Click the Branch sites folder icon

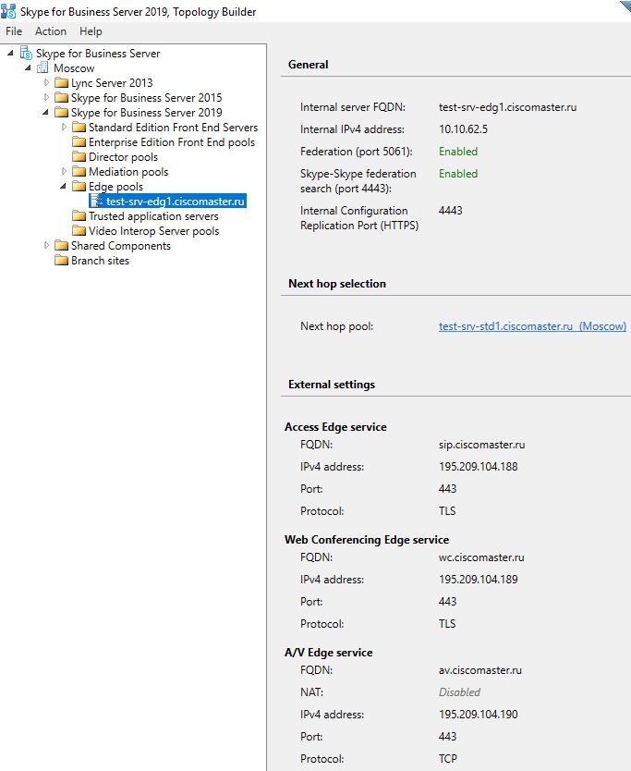click(x=61, y=260)
